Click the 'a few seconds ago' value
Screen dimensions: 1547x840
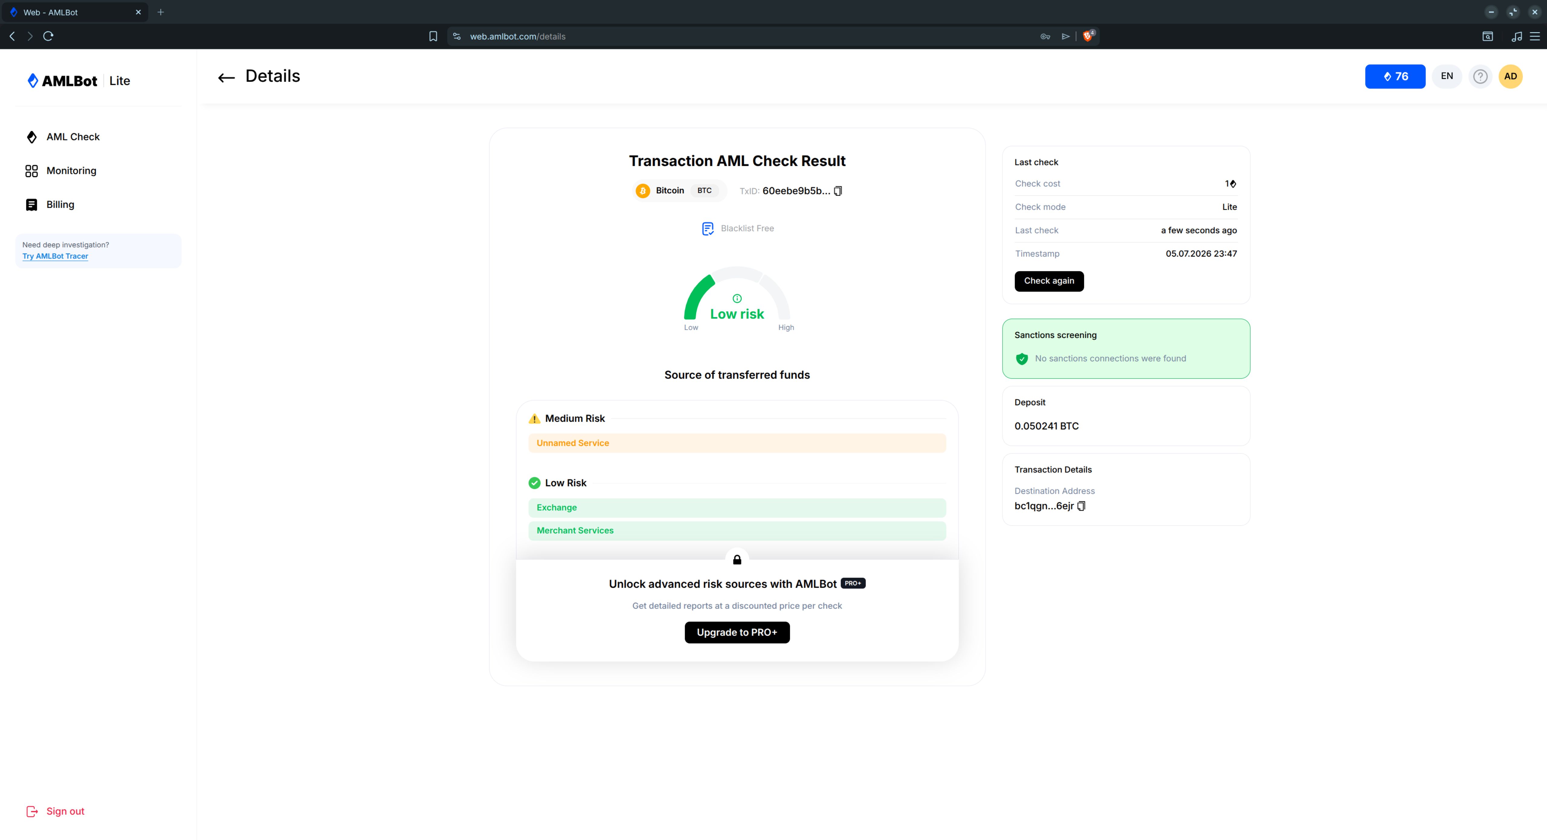tap(1198, 231)
